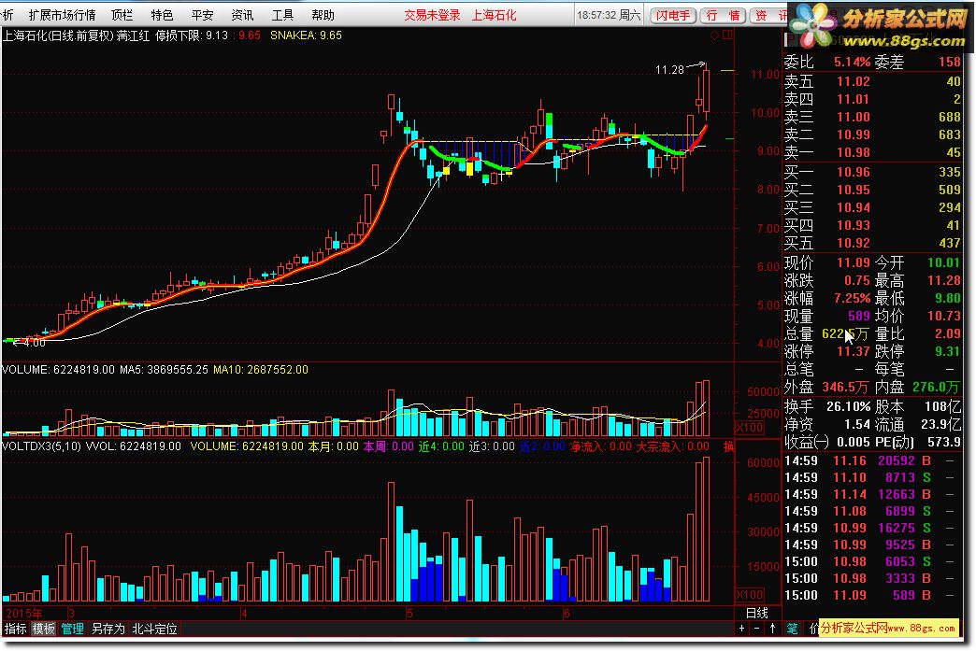Open the 工具 menu
This screenshot has height=651, width=976.
point(282,15)
